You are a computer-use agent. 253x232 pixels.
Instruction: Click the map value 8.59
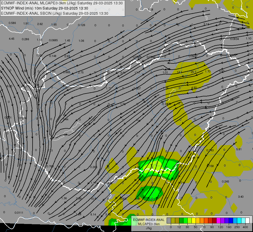pos(24,71)
